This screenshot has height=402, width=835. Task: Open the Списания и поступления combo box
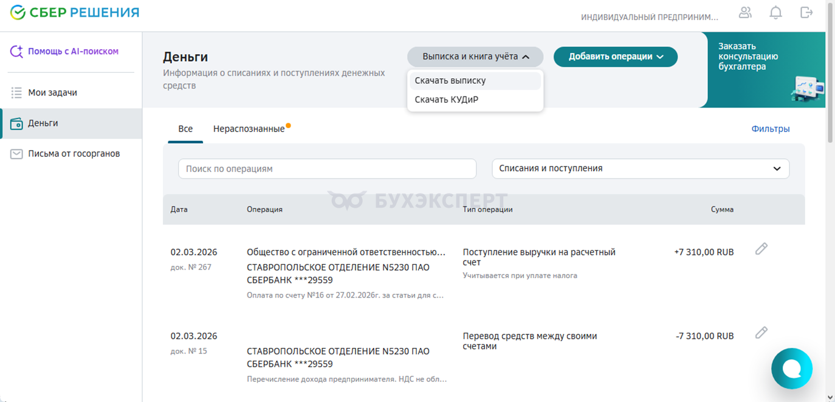point(640,169)
